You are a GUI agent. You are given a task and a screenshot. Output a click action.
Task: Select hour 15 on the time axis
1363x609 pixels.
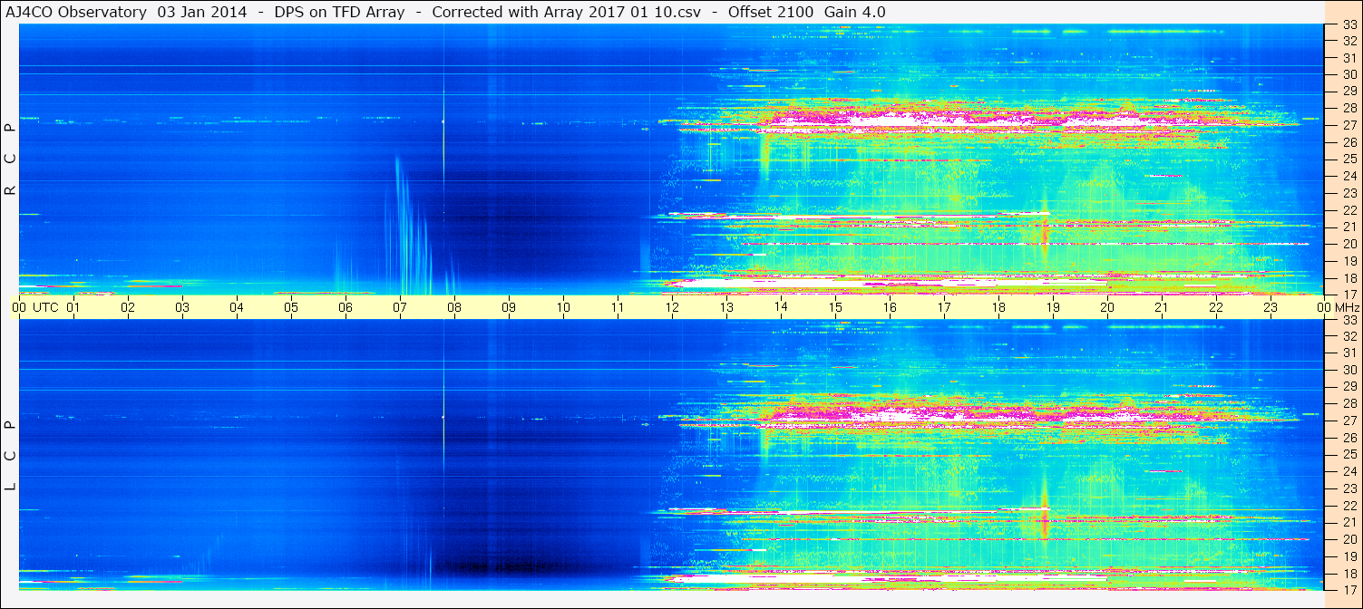click(x=835, y=307)
